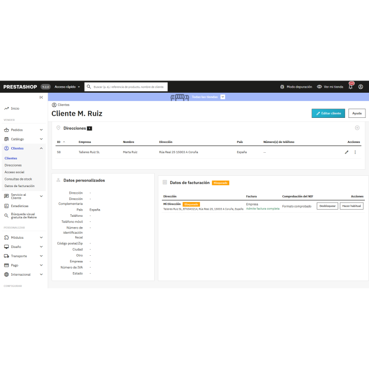
Task: Click the search magnifier icon
Action: [89, 87]
